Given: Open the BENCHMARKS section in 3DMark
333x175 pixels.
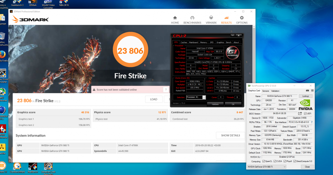Looking at the screenshot, I should (192, 20).
